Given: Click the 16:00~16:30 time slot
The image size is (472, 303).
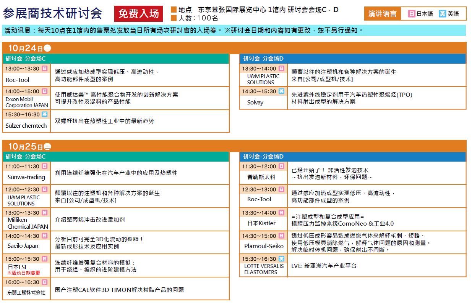Looking at the screenshot, I should pos(22,282).
